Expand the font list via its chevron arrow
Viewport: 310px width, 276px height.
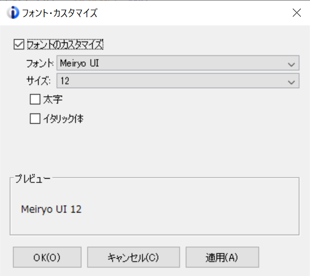(291, 65)
